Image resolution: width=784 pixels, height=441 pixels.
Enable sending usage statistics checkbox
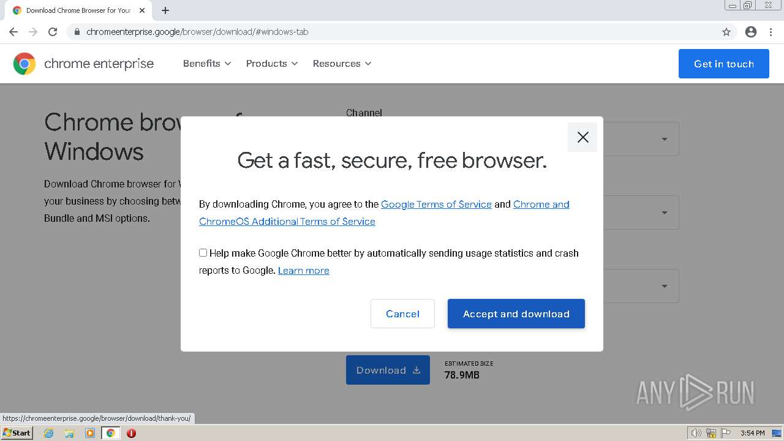[x=203, y=252]
